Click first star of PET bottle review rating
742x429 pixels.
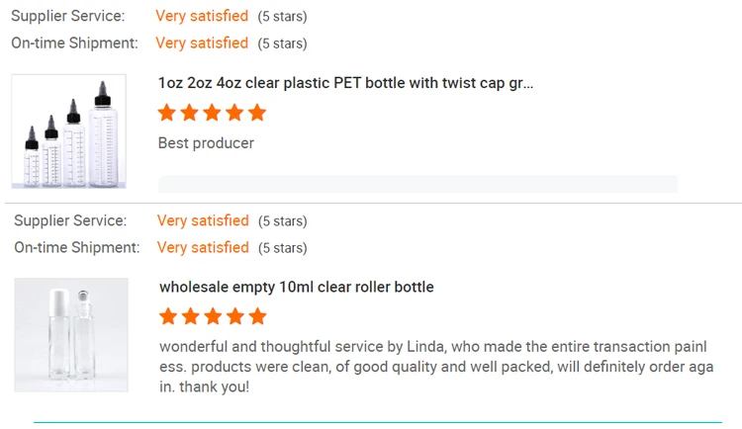click(x=168, y=113)
